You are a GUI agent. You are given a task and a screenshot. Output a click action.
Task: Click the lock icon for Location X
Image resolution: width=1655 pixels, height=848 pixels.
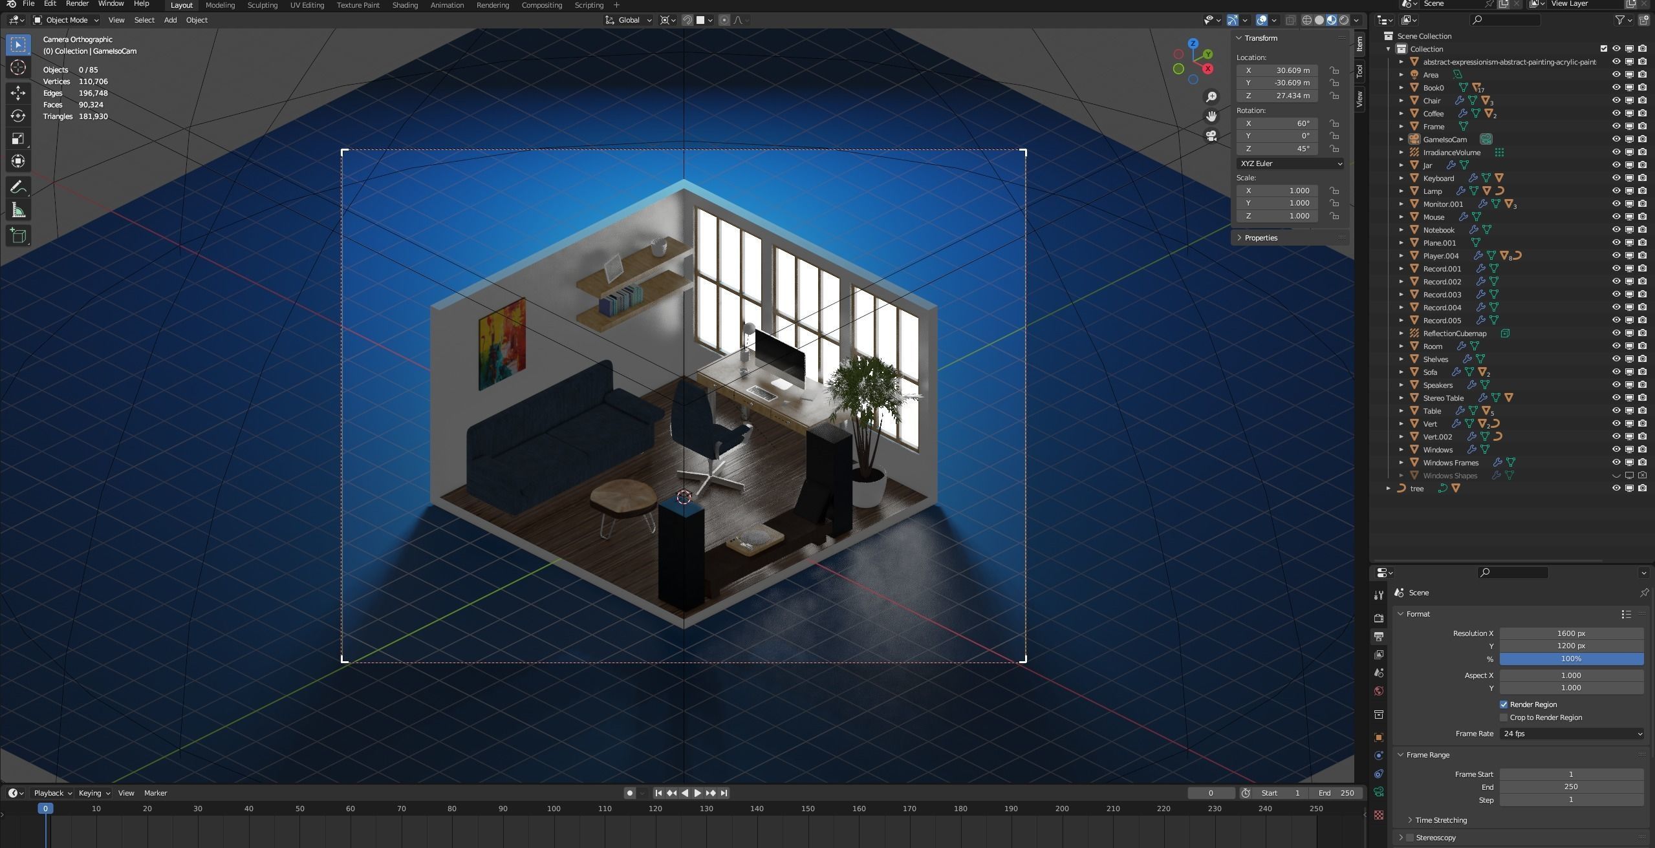(1334, 70)
